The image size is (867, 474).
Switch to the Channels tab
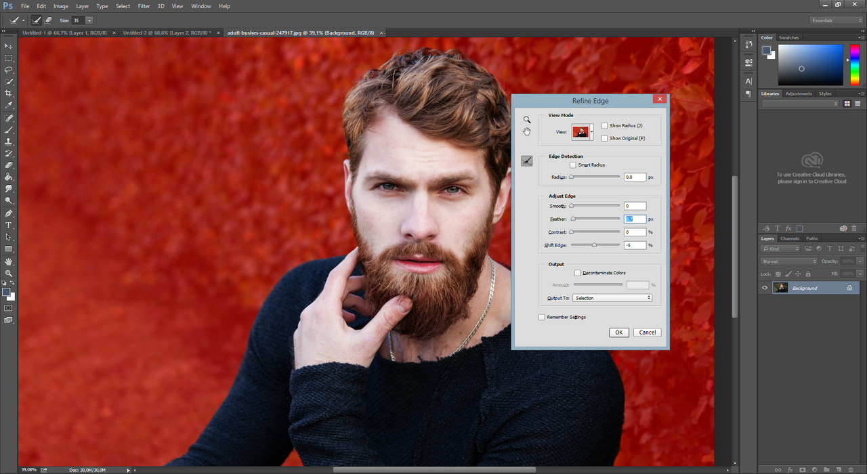click(x=790, y=238)
